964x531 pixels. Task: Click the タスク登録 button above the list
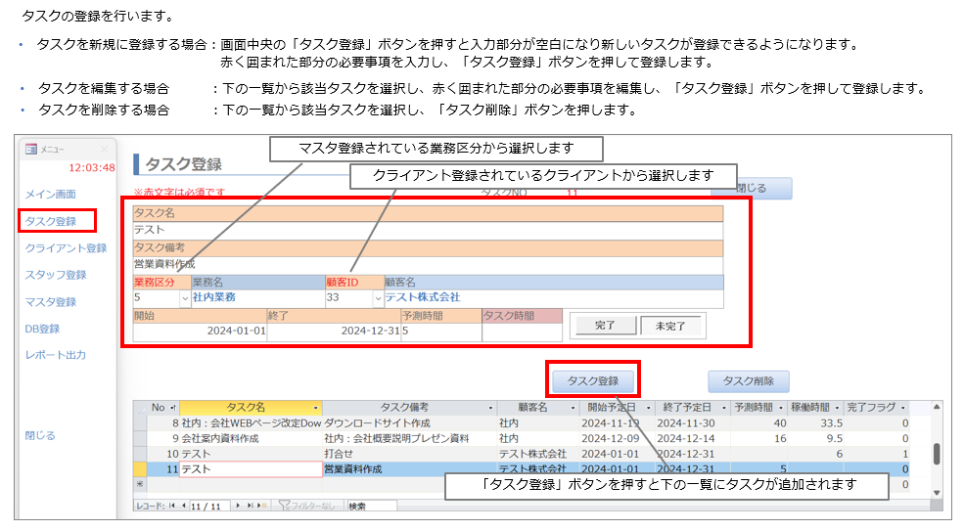(593, 381)
